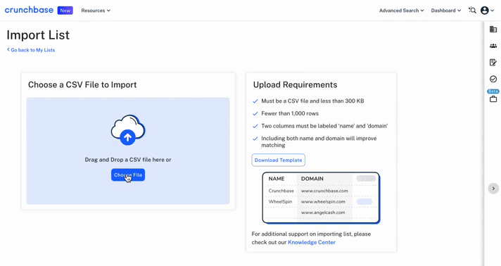Expand the Resources dropdown menu

point(96,11)
